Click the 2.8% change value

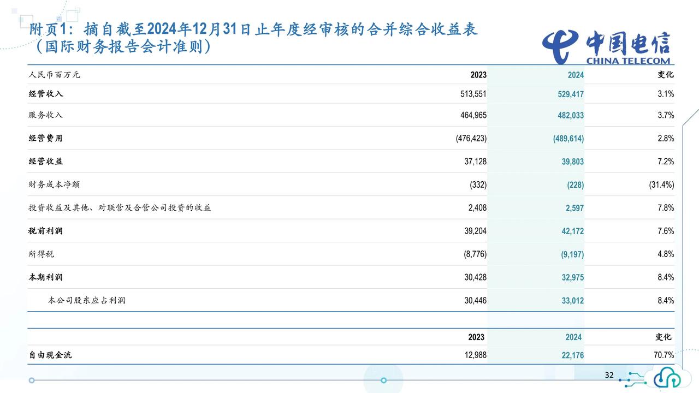pos(666,139)
